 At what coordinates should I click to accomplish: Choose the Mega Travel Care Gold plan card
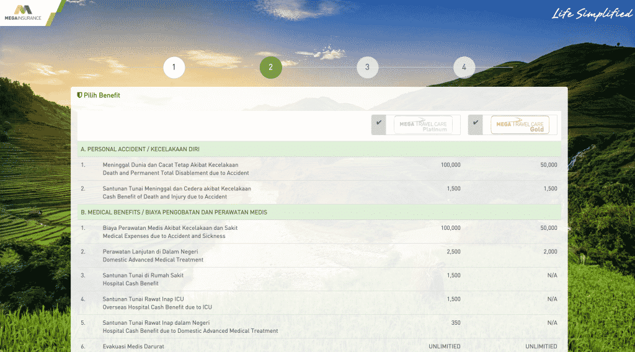point(520,125)
